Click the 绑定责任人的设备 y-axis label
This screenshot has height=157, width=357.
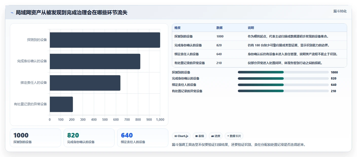(34, 83)
